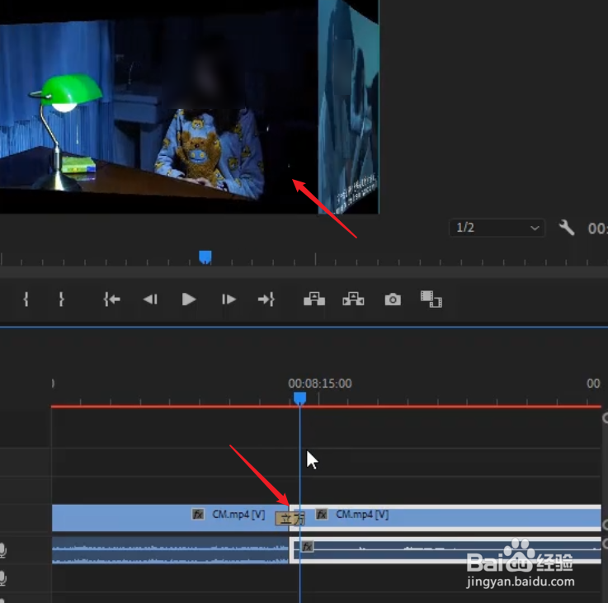
Task: Open the 1/2 playback resolution dropdown
Action: click(497, 228)
